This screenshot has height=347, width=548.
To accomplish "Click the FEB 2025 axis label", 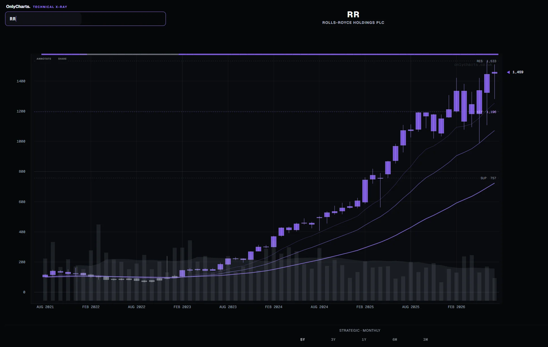I will point(365,307).
